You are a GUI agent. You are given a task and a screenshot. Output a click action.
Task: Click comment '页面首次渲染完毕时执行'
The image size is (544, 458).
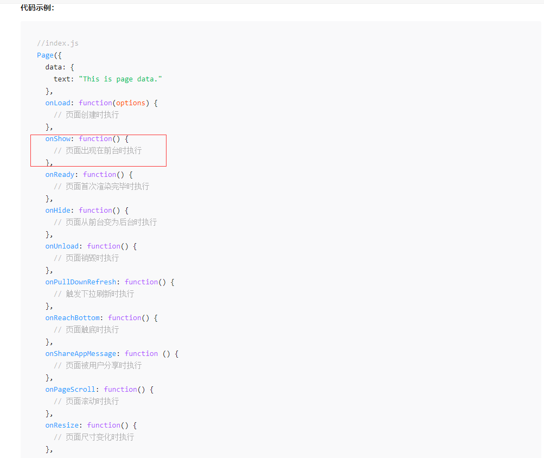[107, 186]
